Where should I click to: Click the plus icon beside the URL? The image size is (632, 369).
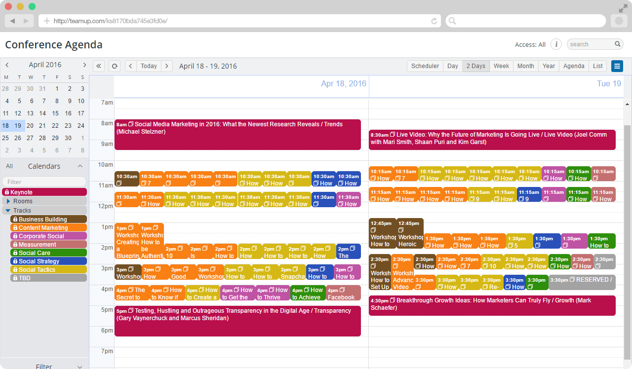[x=47, y=21]
